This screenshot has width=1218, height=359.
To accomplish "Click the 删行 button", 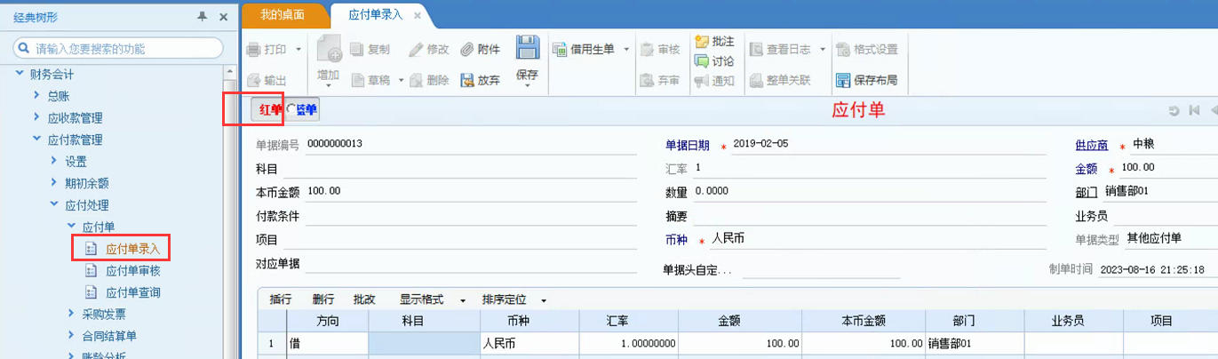I will (323, 299).
